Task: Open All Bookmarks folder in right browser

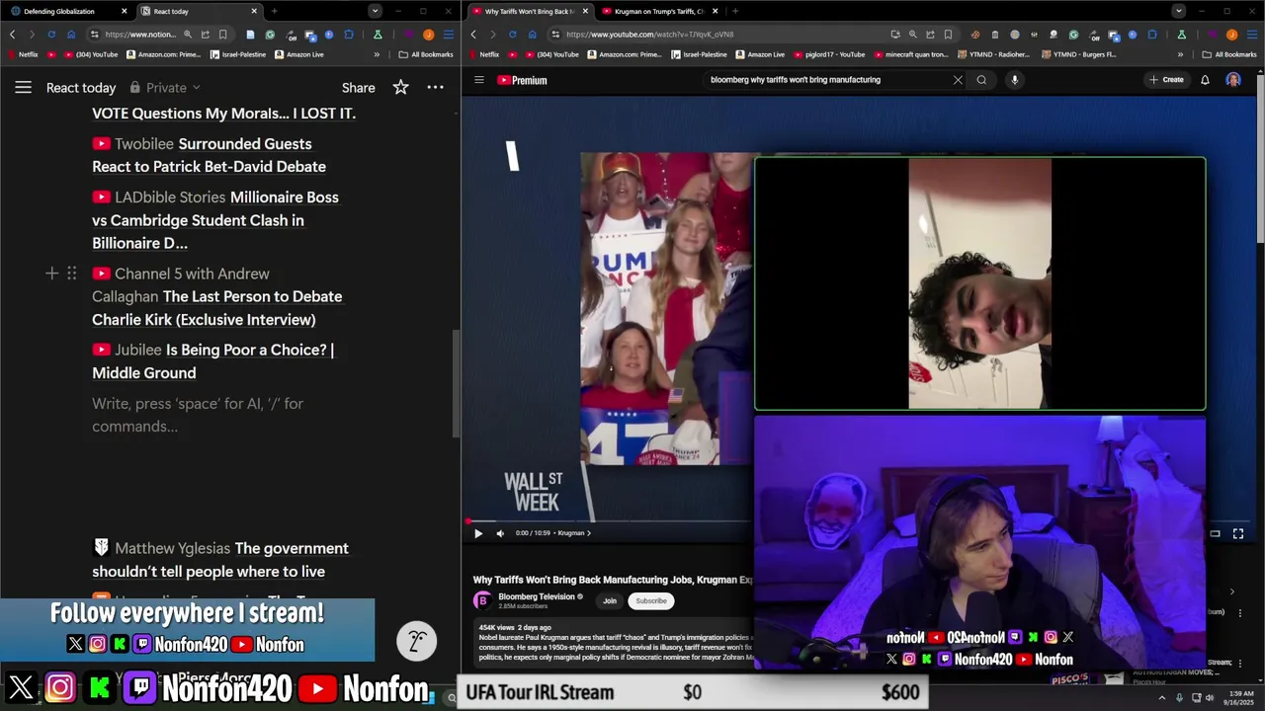Action: 1229,54
